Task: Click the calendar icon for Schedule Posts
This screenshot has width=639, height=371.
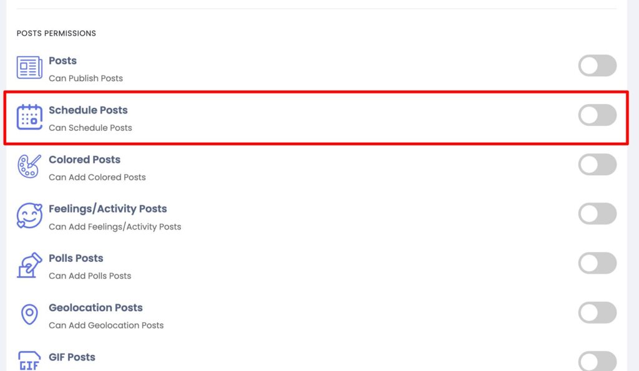Action: coord(29,117)
